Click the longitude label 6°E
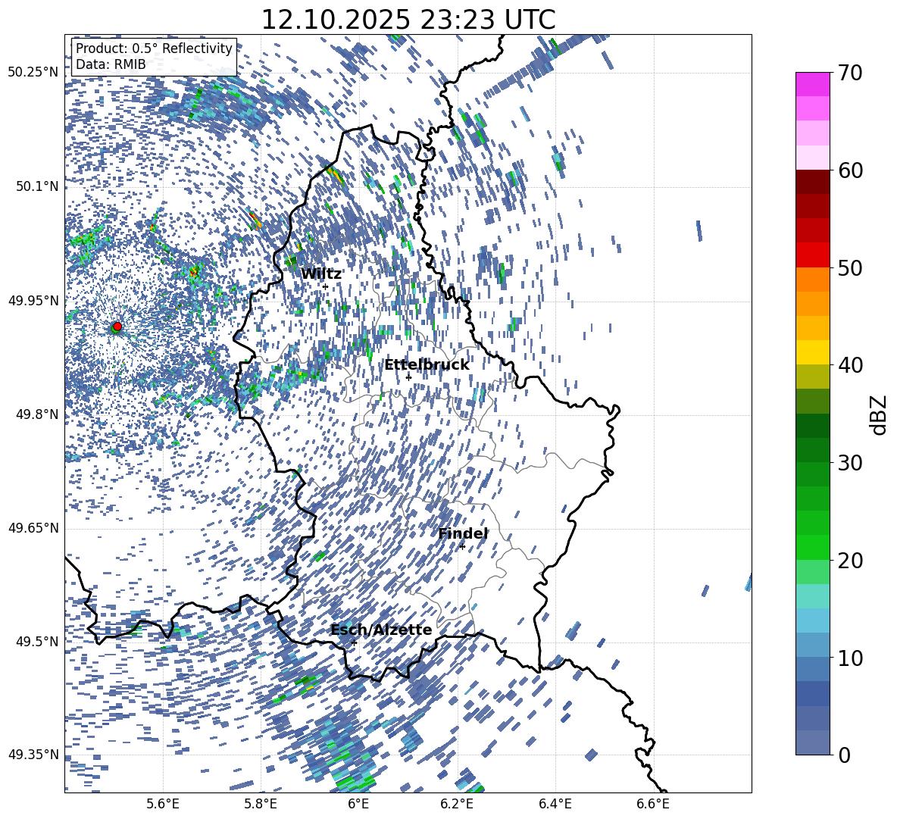This screenshot has width=897, height=819. coord(358,805)
